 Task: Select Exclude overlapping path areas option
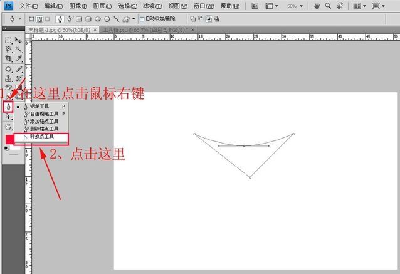pyautogui.click(x=217, y=19)
